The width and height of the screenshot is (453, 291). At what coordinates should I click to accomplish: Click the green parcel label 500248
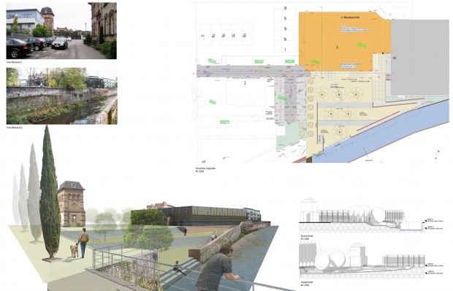coord(289,61)
